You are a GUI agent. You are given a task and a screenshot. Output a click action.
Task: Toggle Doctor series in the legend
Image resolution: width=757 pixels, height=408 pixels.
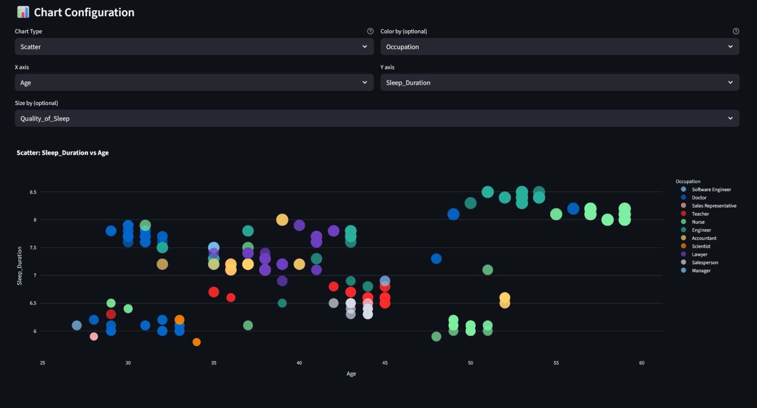pyautogui.click(x=699, y=198)
